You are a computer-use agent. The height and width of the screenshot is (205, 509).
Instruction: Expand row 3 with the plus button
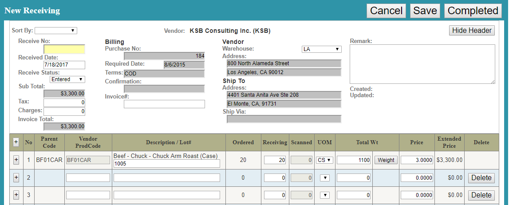[16, 195]
